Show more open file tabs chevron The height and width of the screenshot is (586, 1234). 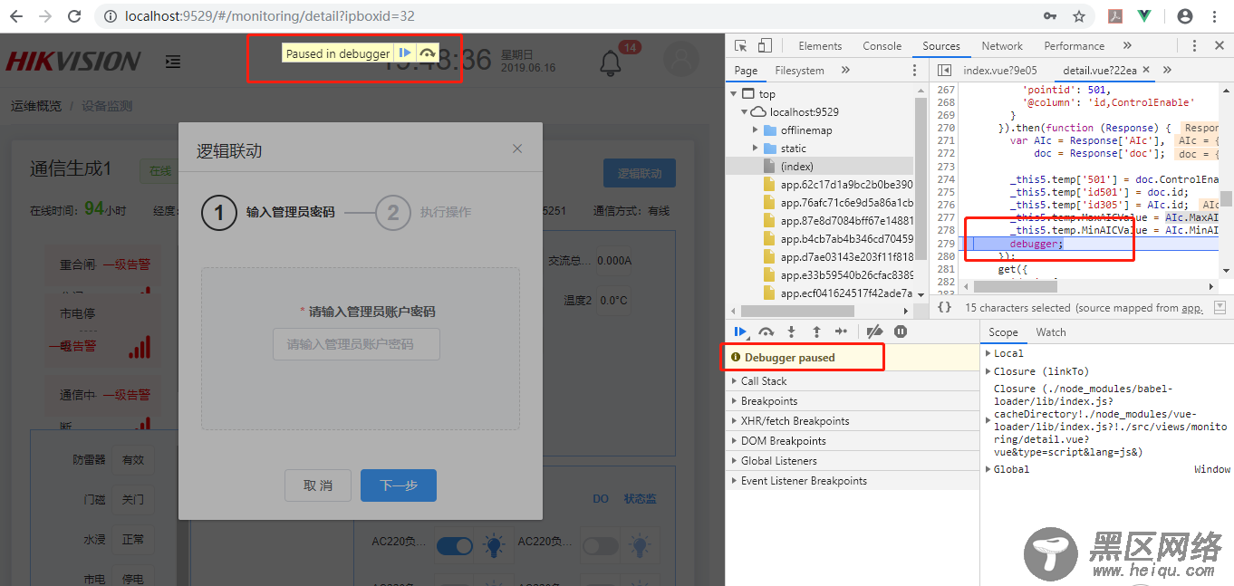pos(1167,71)
